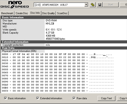
Task: Click the Copy Text button
Action: [107, 98]
